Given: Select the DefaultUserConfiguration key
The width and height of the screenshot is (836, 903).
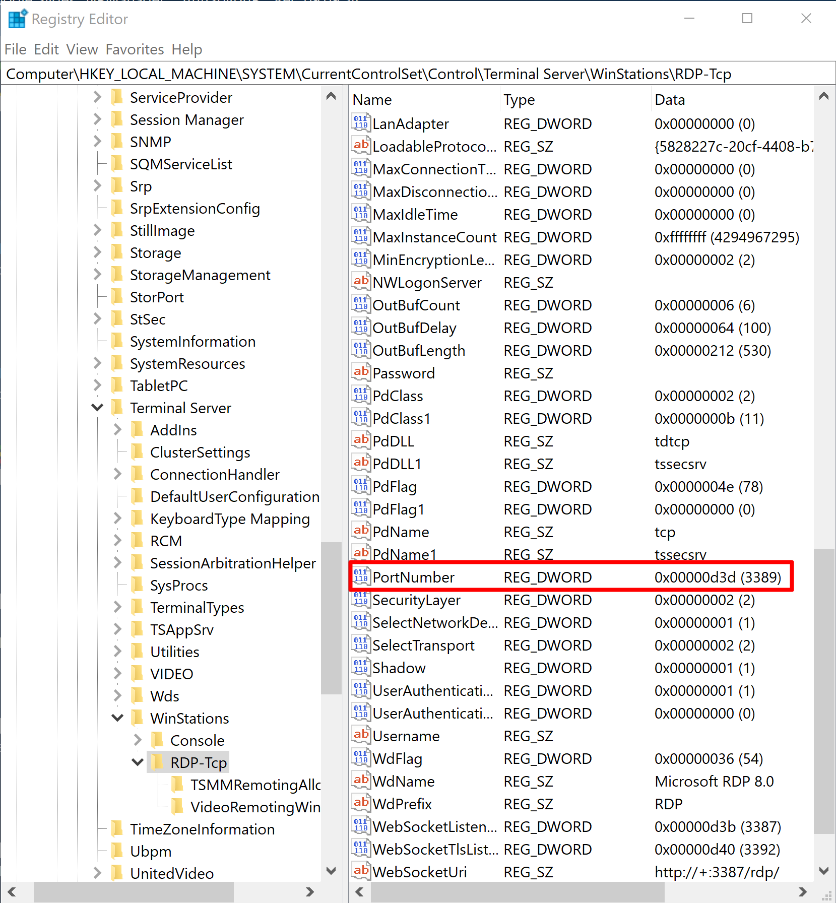Looking at the screenshot, I should 234,496.
